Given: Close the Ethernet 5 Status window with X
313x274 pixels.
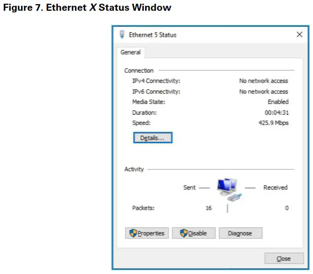Looking at the screenshot, I should pyautogui.click(x=299, y=34).
